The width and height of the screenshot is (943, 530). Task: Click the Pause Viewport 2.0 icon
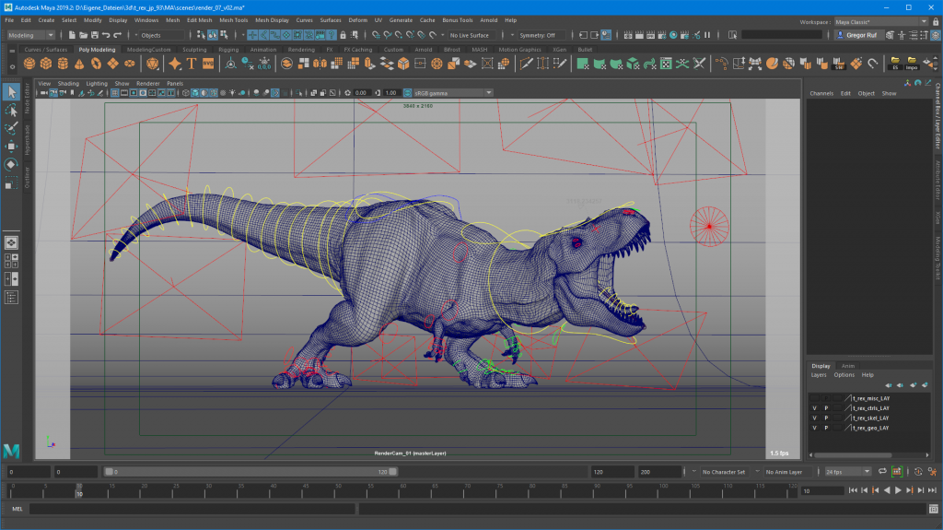click(707, 35)
